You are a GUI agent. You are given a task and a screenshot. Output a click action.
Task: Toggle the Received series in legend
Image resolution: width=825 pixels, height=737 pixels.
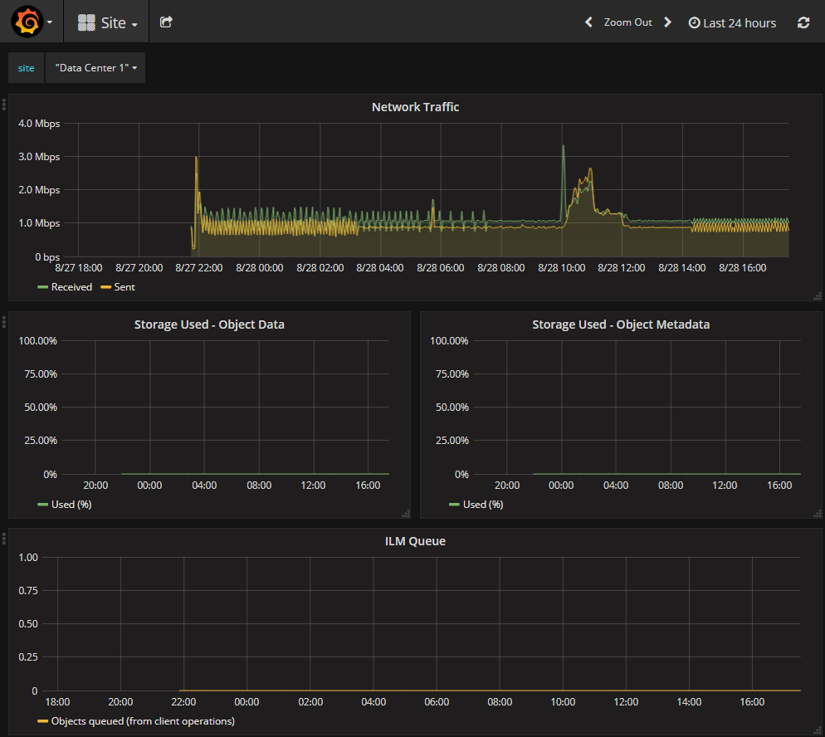point(71,287)
